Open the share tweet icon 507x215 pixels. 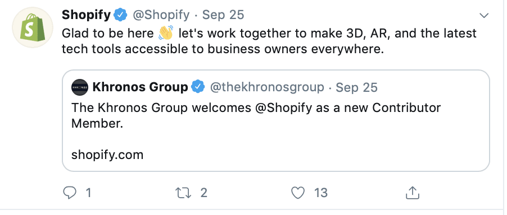tap(412, 193)
